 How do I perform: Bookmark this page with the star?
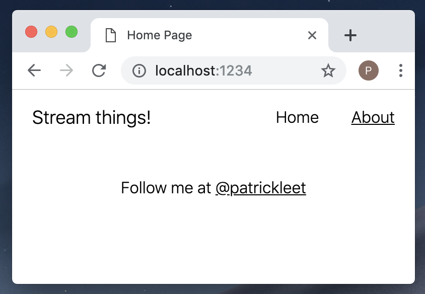[328, 71]
